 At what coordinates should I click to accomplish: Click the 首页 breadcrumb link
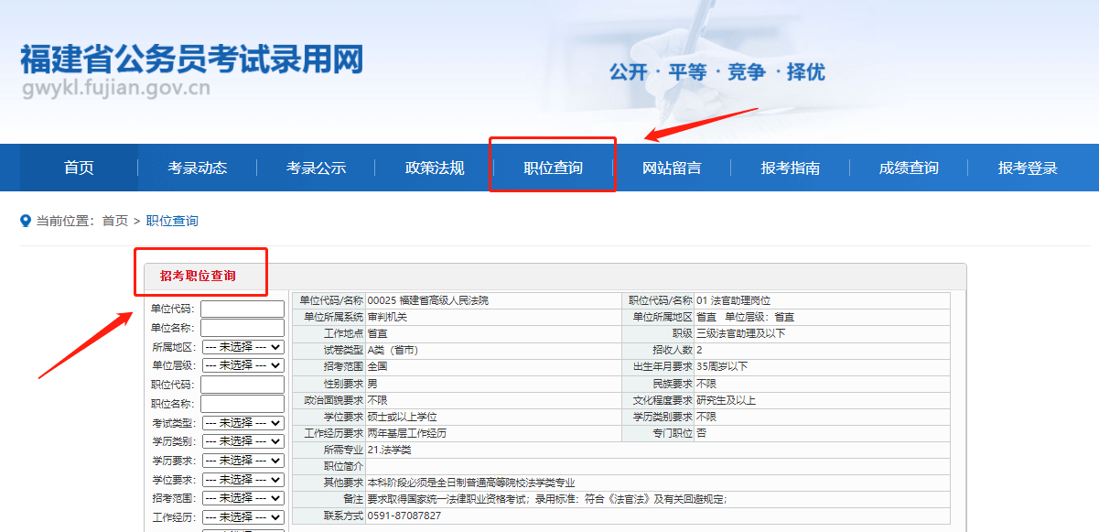point(114,221)
